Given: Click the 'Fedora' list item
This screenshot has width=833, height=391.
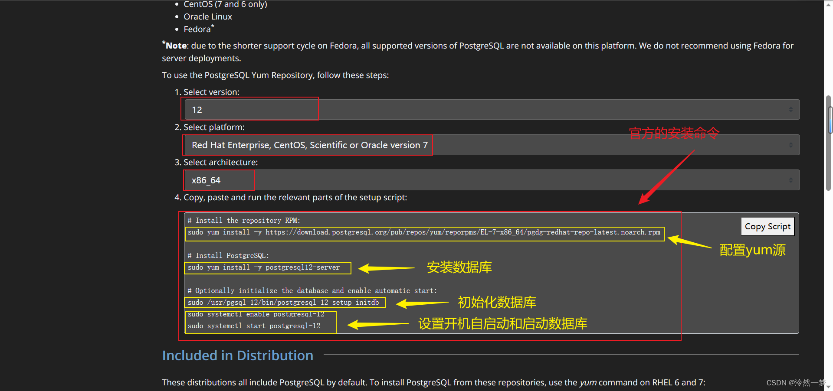Looking at the screenshot, I should [x=199, y=29].
